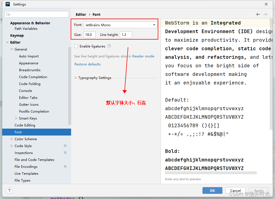Click the font Size input field
275x199 pixels.
coord(90,35)
